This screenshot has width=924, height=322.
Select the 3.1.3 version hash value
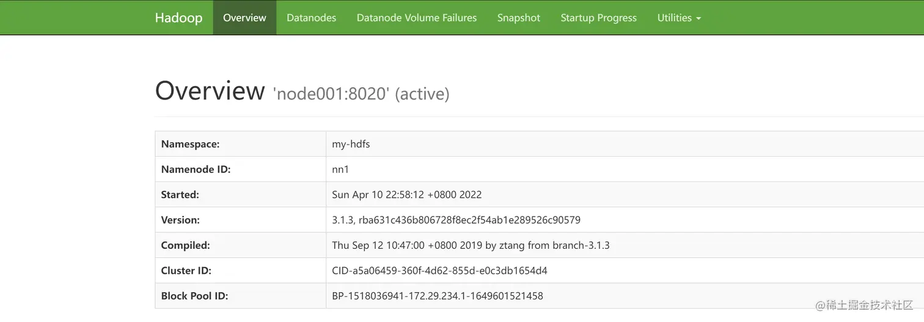click(456, 220)
